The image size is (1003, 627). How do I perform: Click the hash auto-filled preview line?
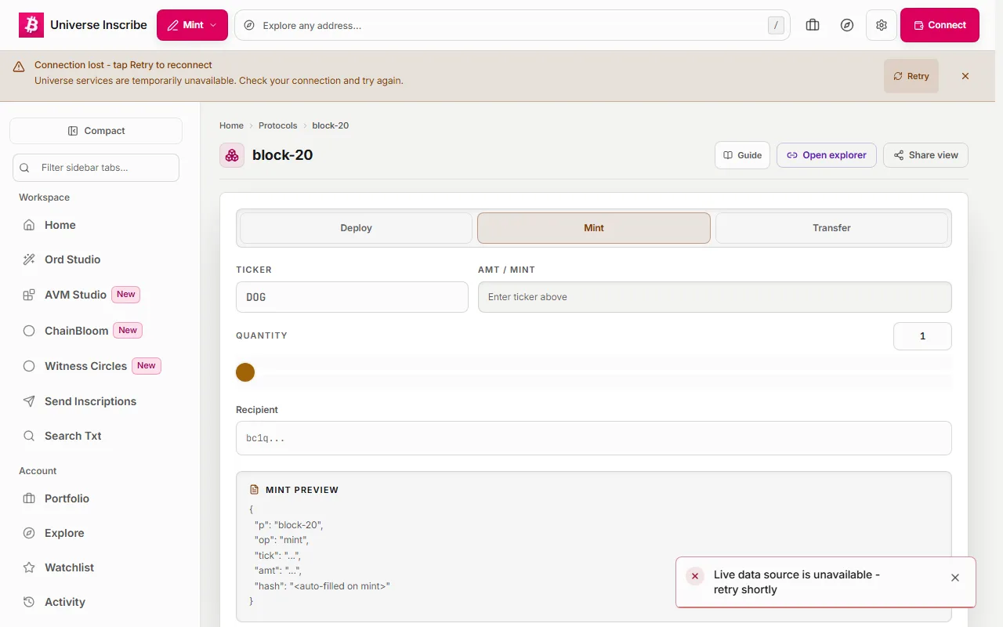(x=322, y=586)
